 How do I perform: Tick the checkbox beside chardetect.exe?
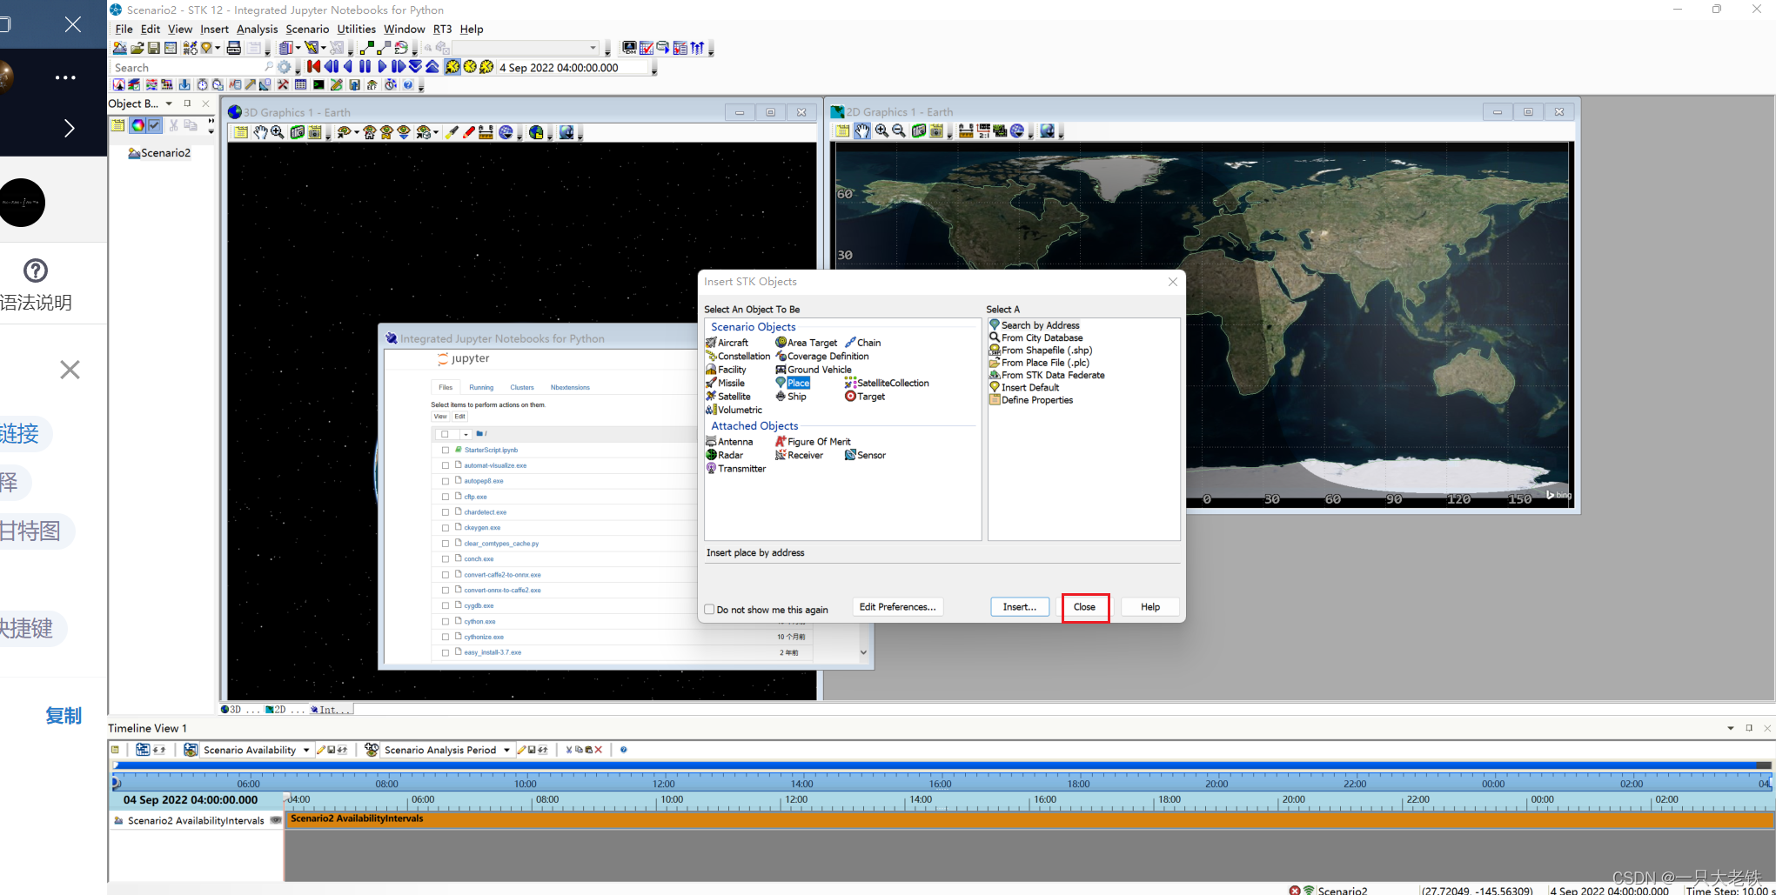446,512
